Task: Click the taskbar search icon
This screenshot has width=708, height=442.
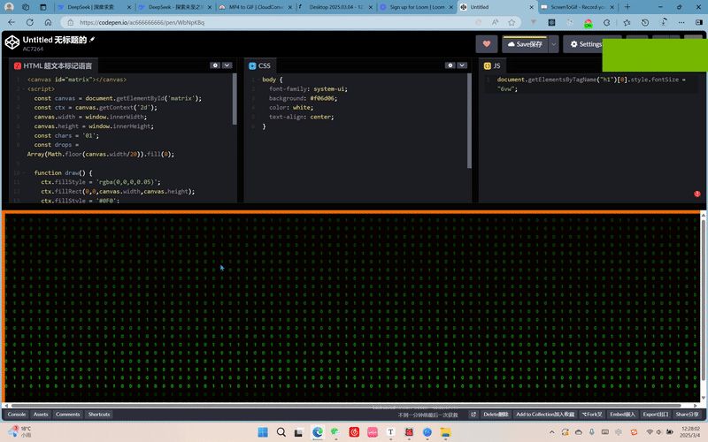Action: coord(281,432)
